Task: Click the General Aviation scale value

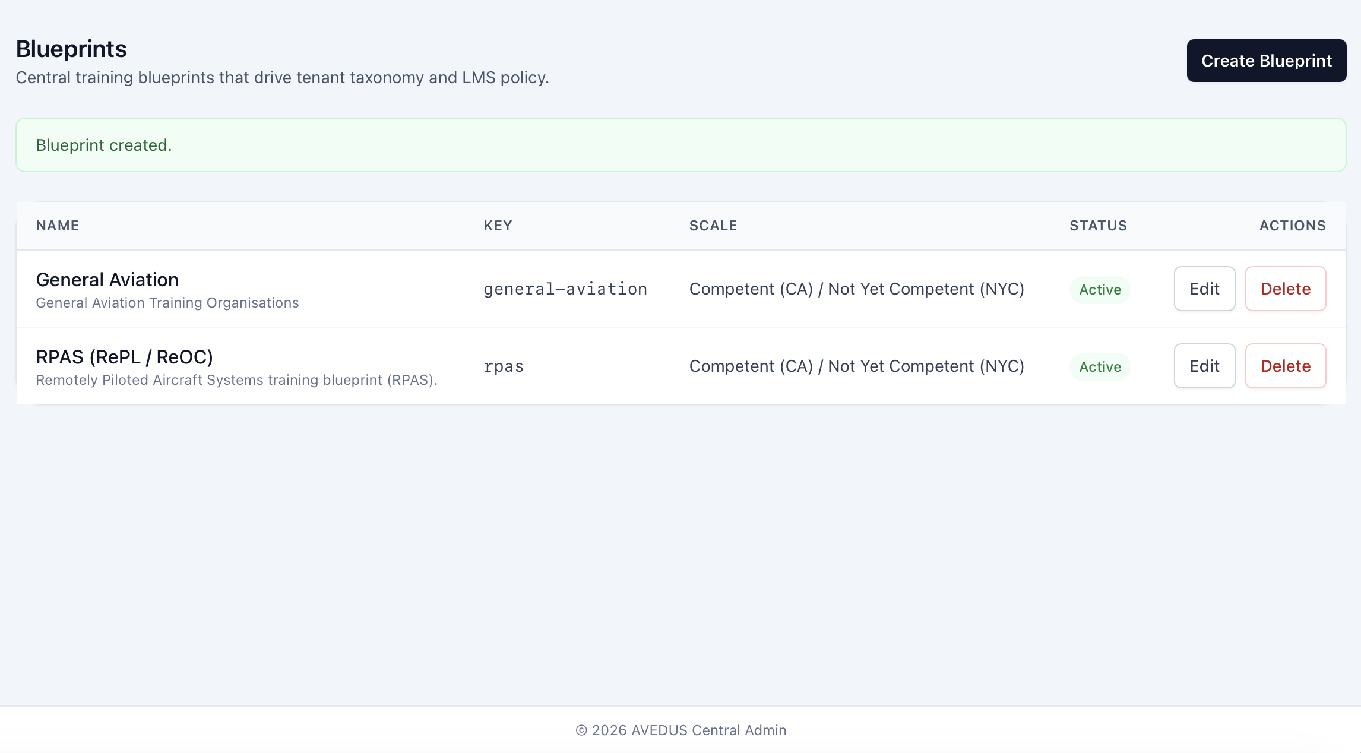Action: coord(856,289)
